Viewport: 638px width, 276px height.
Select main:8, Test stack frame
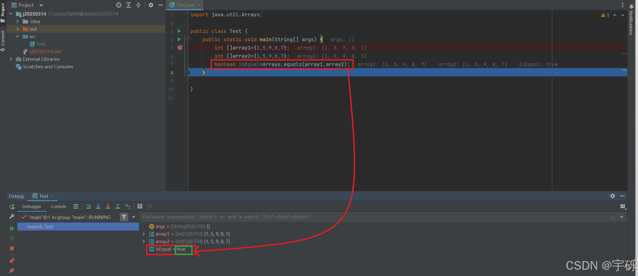40,227
